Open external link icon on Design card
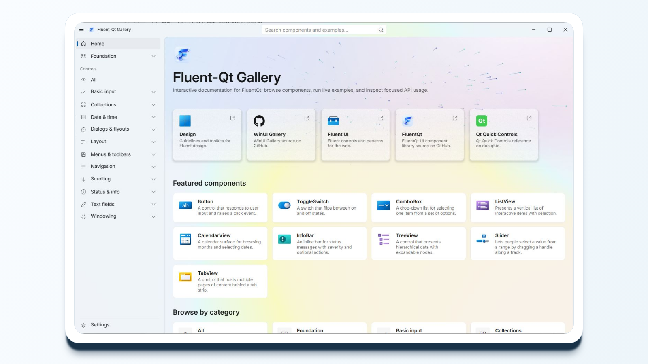Image resolution: width=648 pixels, height=364 pixels. point(232,118)
